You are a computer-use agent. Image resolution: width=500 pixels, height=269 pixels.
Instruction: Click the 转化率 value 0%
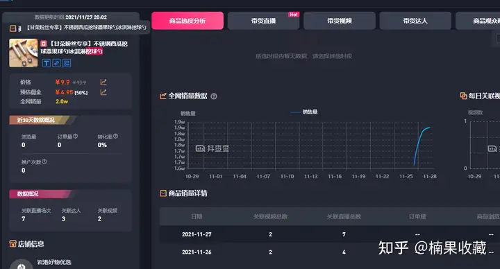pos(102,145)
